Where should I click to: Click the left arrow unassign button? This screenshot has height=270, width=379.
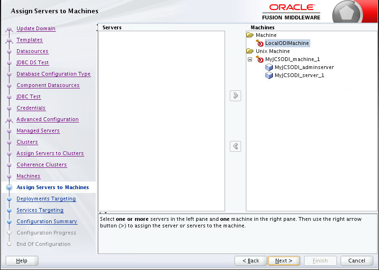[x=235, y=146]
